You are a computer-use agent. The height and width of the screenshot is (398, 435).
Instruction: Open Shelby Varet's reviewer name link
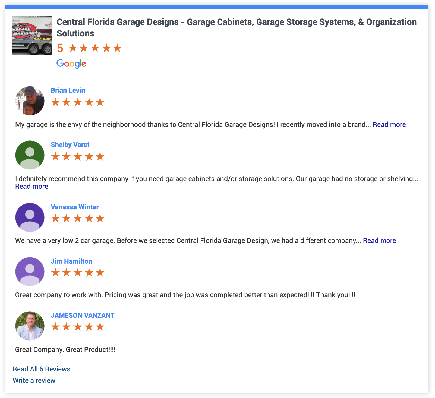[x=70, y=145]
